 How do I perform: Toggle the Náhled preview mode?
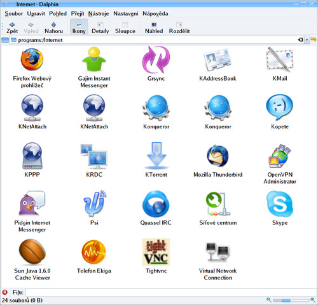point(154,27)
